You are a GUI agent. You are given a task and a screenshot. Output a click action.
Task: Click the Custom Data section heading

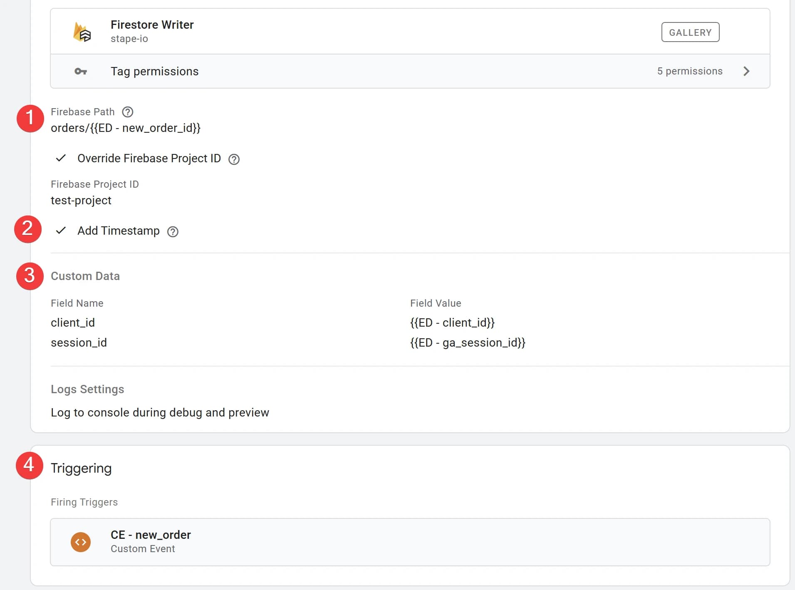[x=85, y=276]
